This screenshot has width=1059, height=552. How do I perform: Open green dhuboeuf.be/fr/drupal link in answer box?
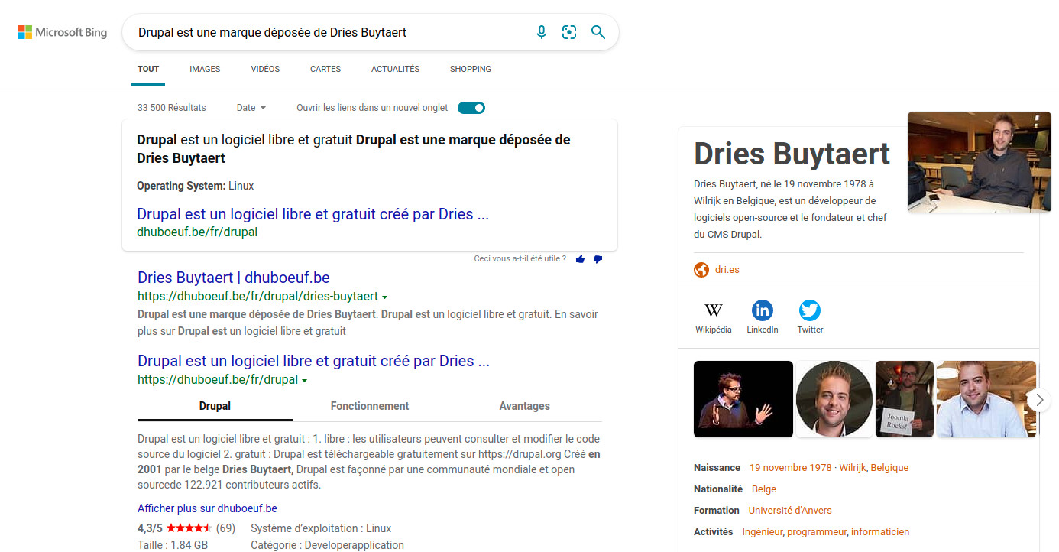click(x=197, y=232)
